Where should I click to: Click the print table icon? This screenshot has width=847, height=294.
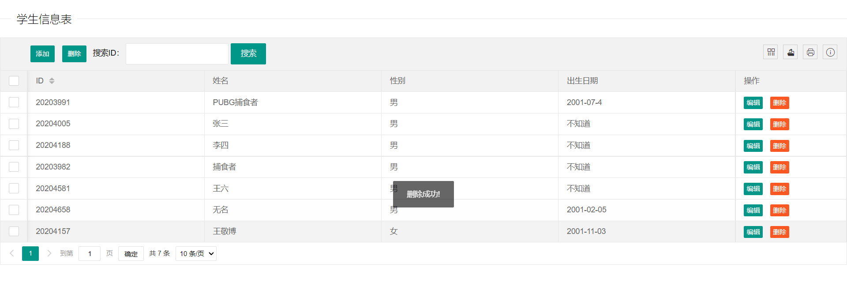click(810, 52)
